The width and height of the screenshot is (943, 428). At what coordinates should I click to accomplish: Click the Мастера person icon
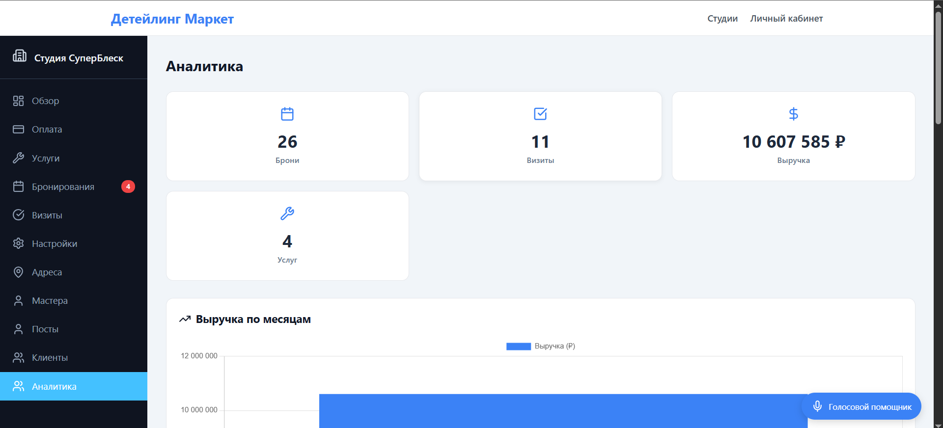coord(18,300)
